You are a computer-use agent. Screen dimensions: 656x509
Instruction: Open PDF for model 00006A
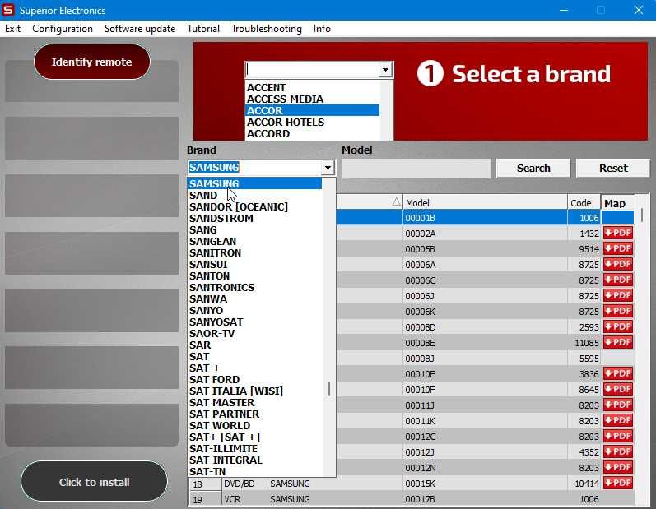[x=618, y=265]
